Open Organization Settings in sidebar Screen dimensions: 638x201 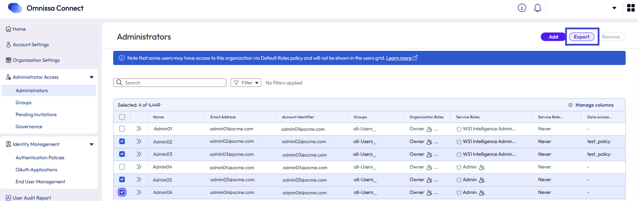tap(36, 60)
